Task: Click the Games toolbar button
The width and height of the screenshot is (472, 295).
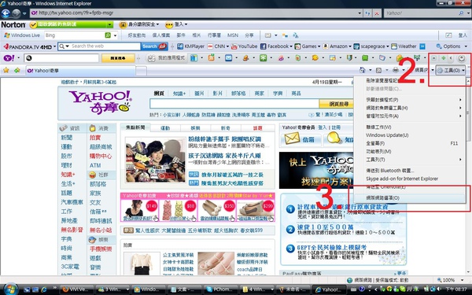Action: point(305,46)
